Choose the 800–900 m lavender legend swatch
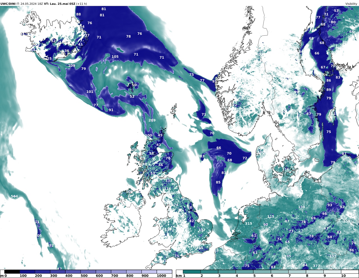Viewport: 359px width, 278px height. [x=134, y=272]
